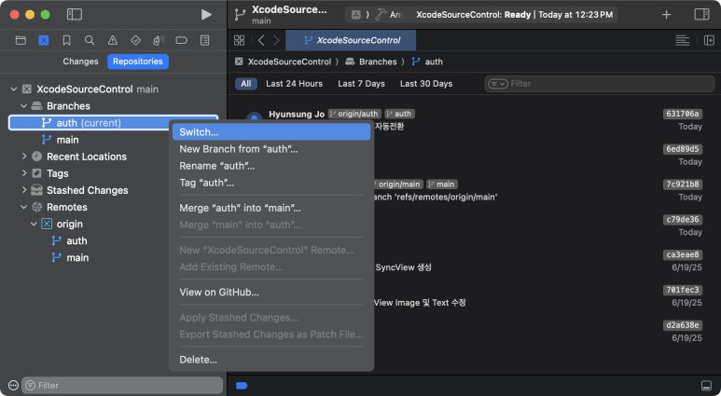721x396 pixels.
Task: Expand Stashed Changes
Action: (24, 190)
